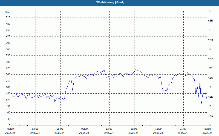Click the 29.05.24 date under 03:00

click(35, 133)
